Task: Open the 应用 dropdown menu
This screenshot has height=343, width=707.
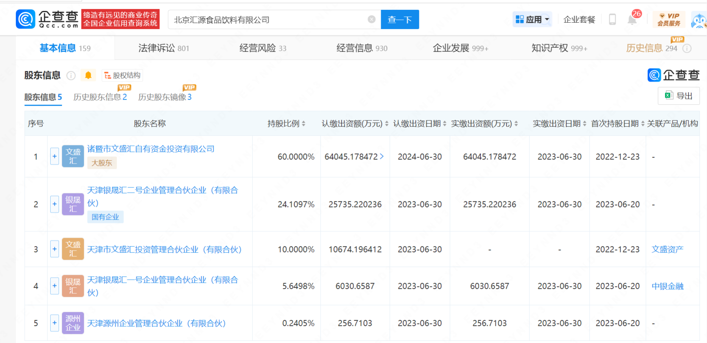Action: pyautogui.click(x=533, y=19)
